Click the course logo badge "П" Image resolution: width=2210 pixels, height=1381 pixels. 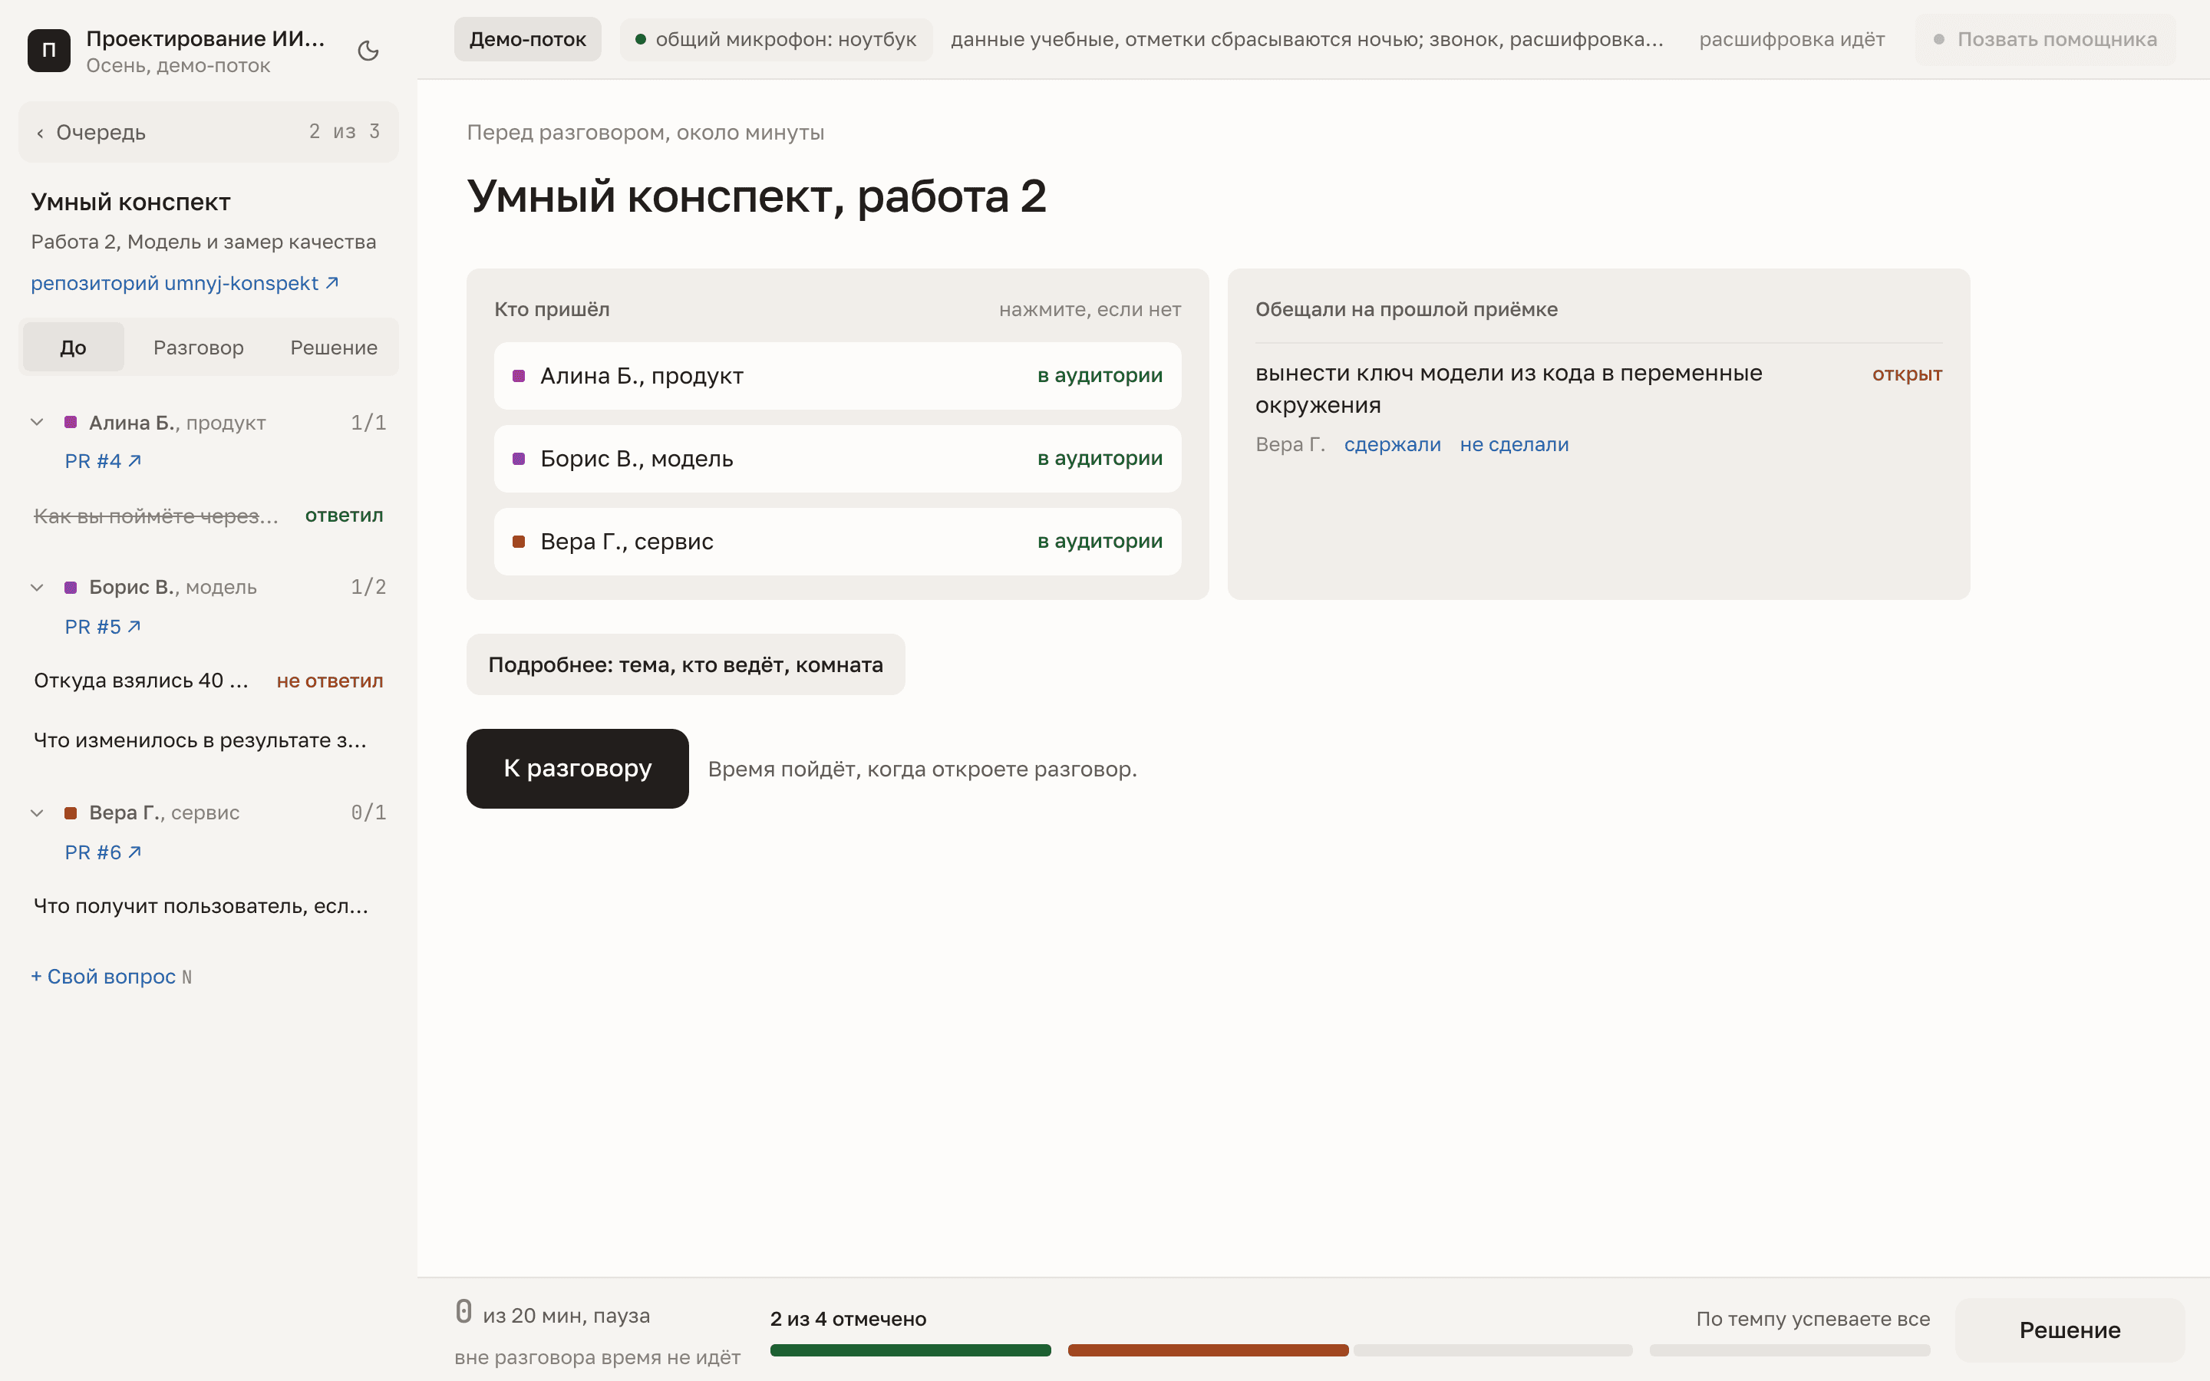[49, 50]
